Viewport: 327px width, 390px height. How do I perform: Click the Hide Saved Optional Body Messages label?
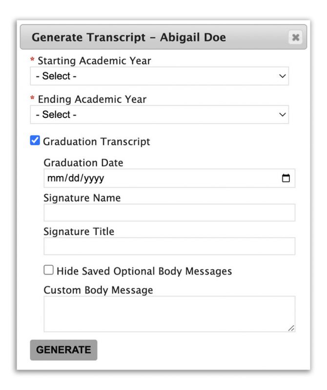pos(144,271)
